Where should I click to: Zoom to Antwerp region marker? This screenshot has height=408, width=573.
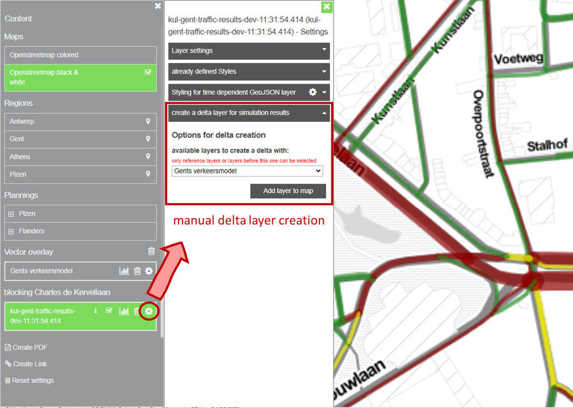(x=148, y=121)
